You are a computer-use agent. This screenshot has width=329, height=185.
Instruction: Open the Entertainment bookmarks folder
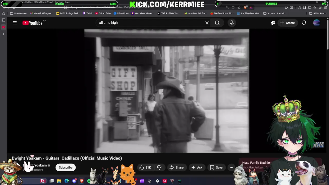tap(19, 13)
